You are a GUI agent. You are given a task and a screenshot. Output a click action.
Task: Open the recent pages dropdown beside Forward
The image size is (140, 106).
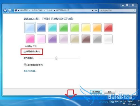click(x=13, y=11)
